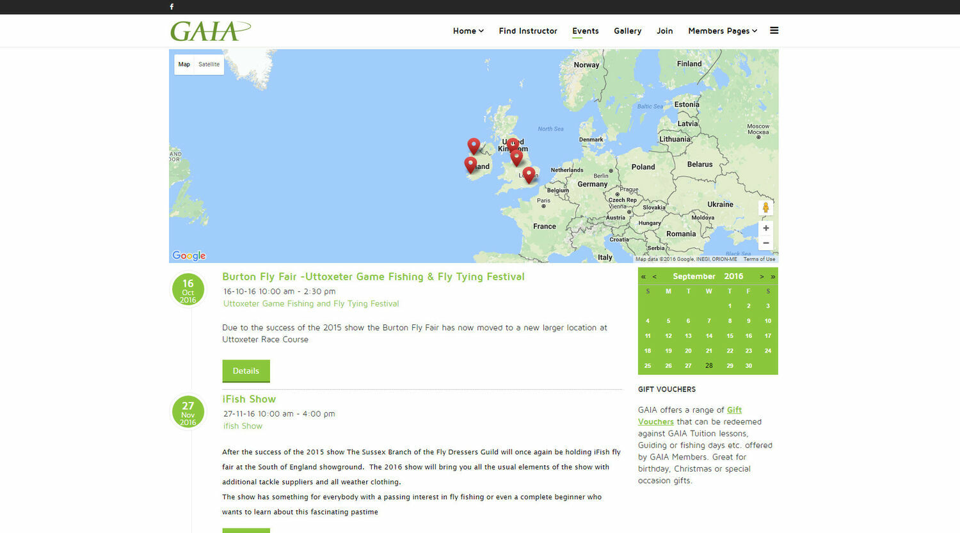Switch map to Map view
The height and width of the screenshot is (533, 960).
click(x=184, y=65)
